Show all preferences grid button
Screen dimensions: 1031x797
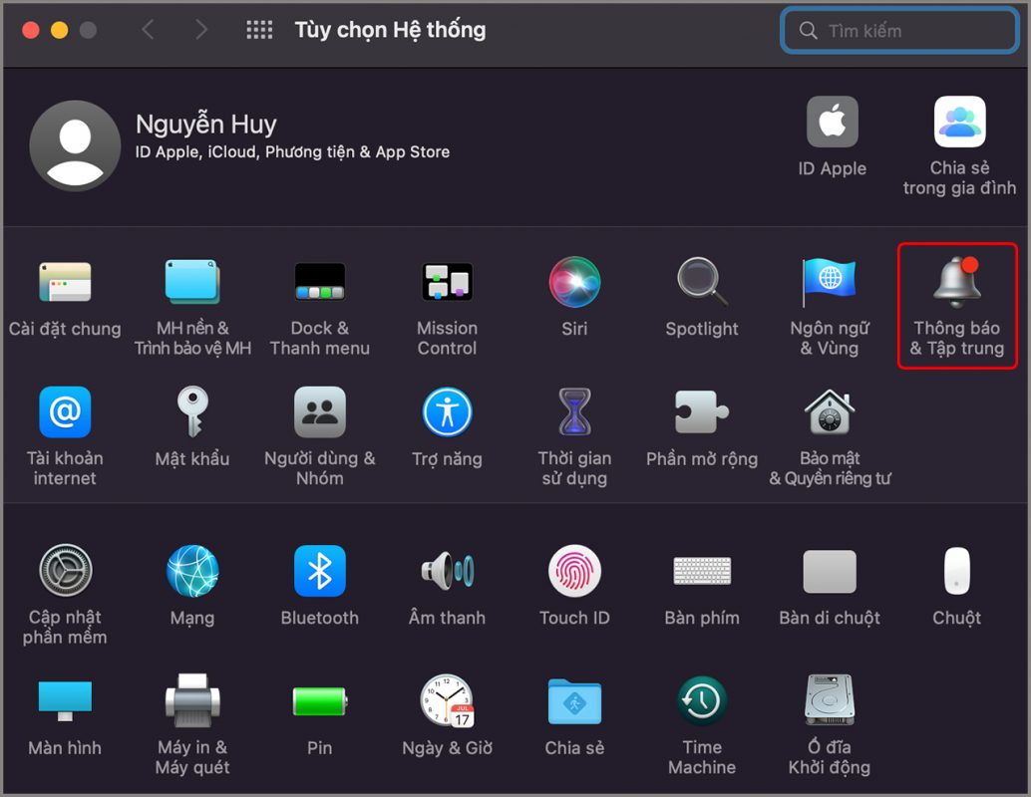coord(259,30)
